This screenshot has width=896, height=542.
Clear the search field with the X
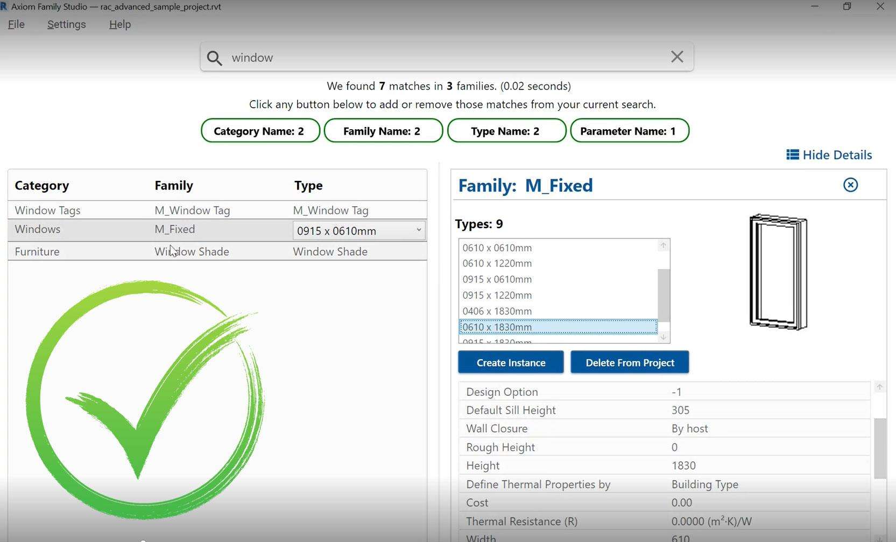tap(677, 57)
